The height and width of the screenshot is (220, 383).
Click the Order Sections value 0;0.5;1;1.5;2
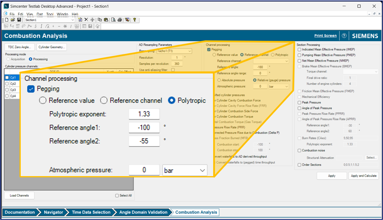(361, 165)
